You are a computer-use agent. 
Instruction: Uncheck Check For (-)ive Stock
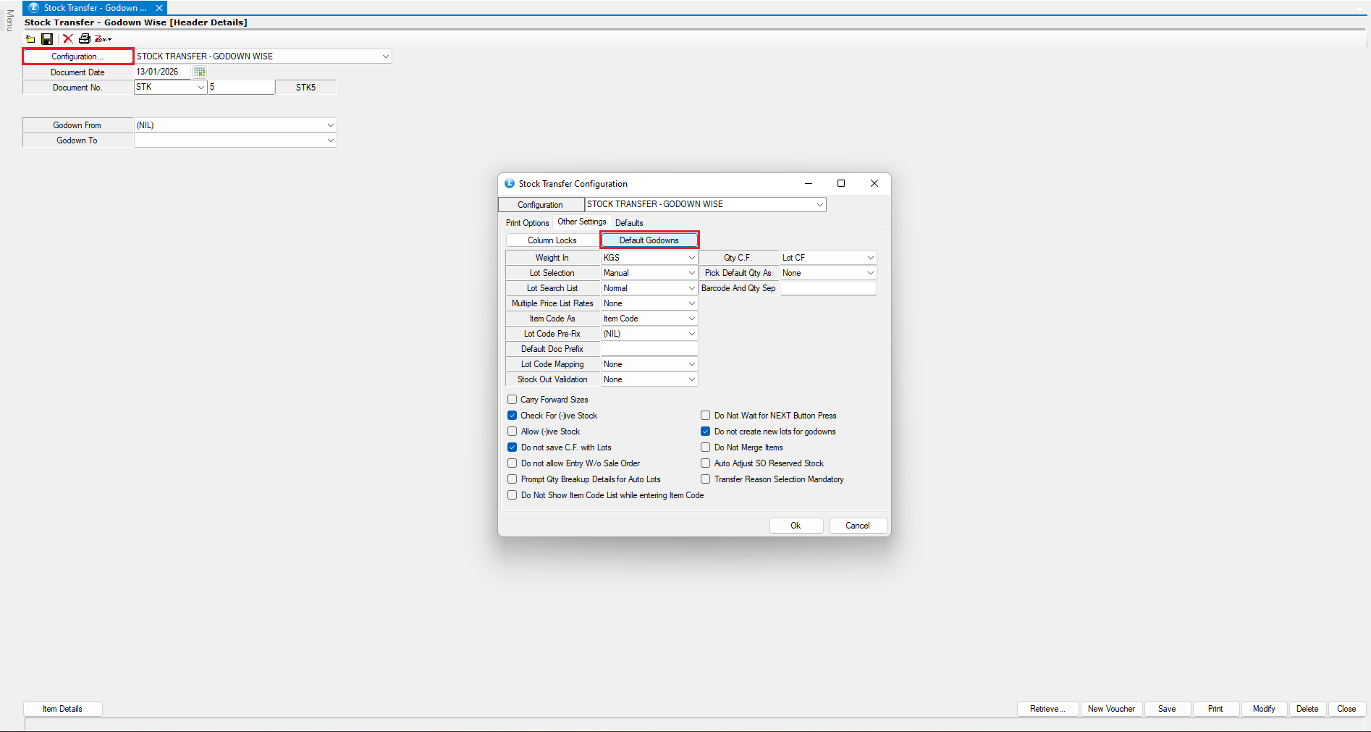coord(512,416)
